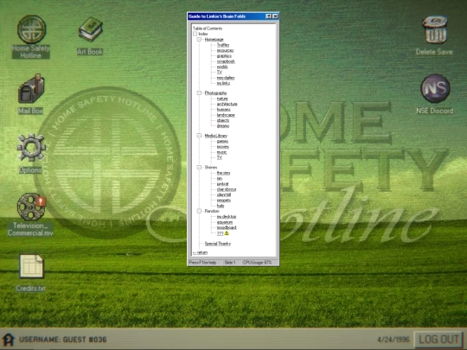Image resolution: width=467 pixels, height=350 pixels.
Task: Open the nature photography link
Action: [x=222, y=99]
